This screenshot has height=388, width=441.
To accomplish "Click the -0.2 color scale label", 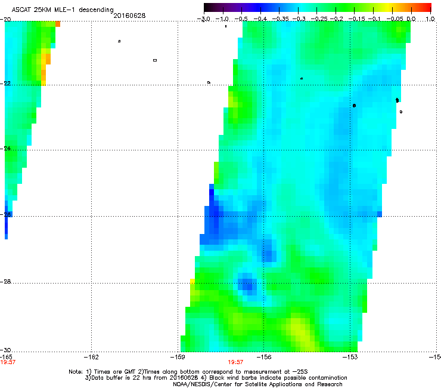I will tap(337, 19).
